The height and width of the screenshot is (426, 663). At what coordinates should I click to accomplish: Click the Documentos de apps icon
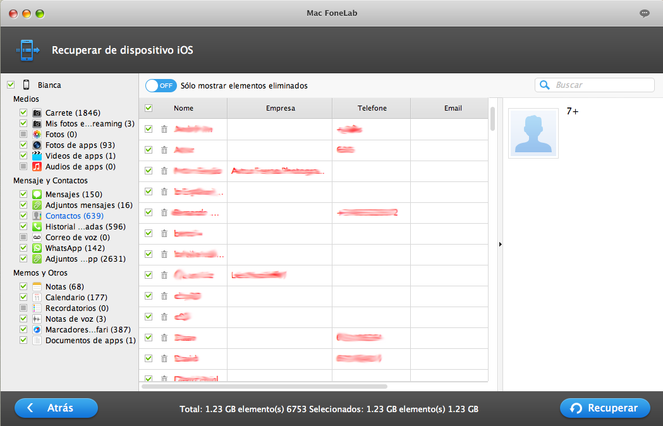(37, 340)
